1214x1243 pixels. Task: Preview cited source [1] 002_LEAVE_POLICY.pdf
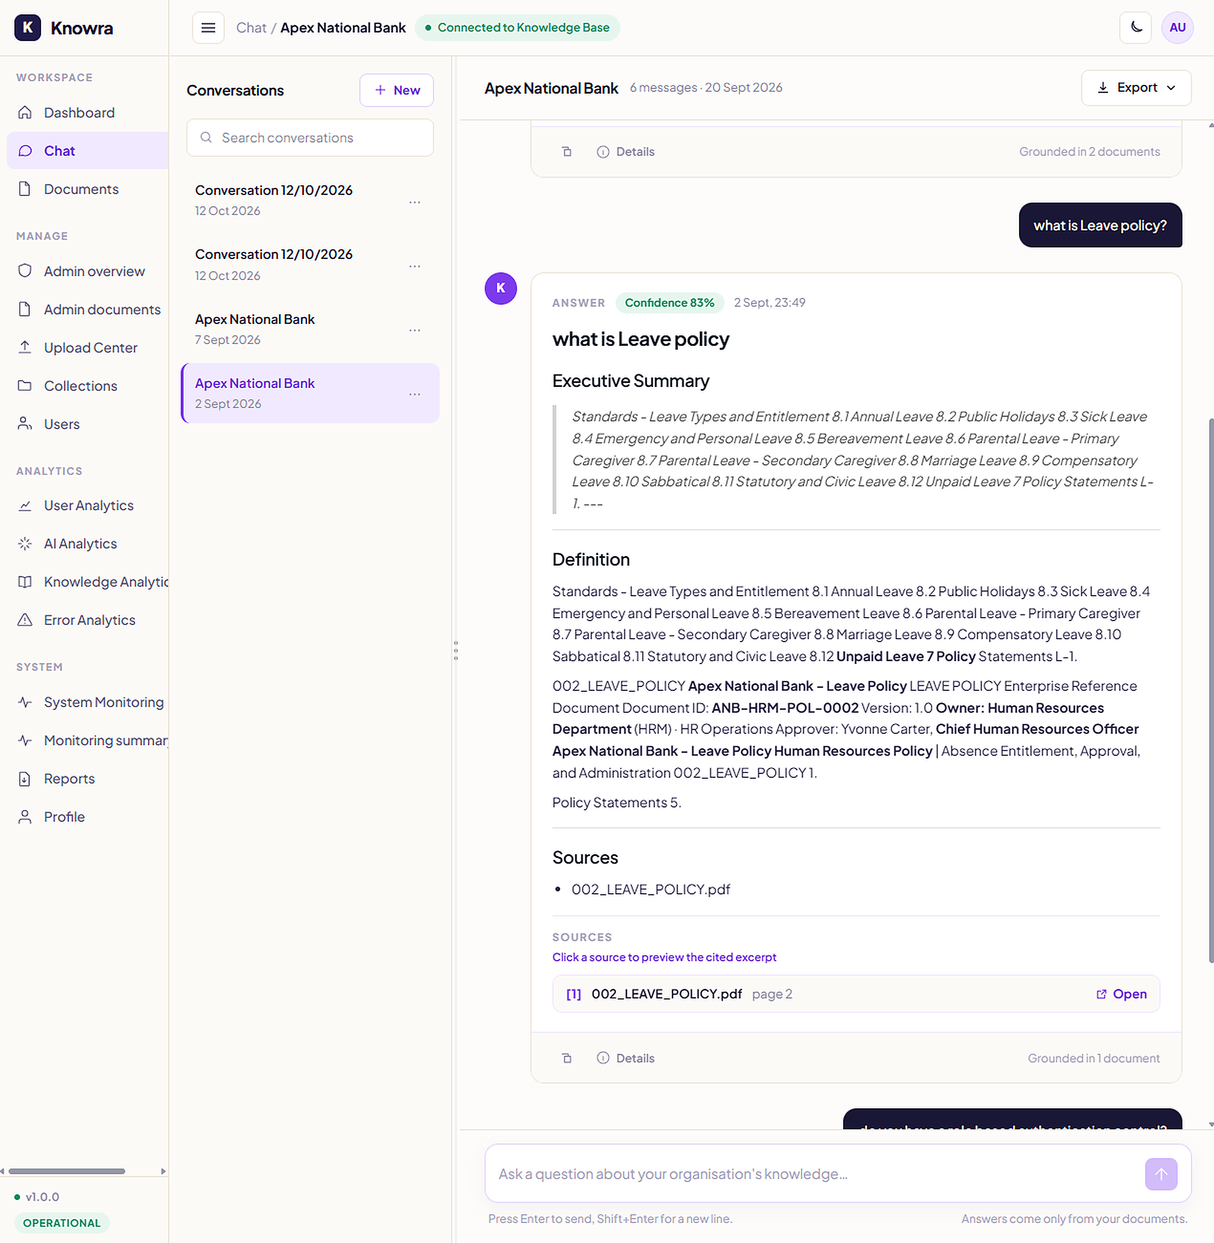pos(856,994)
